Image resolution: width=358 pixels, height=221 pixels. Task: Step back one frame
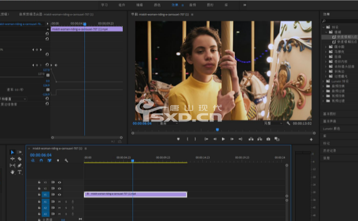(x=215, y=139)
